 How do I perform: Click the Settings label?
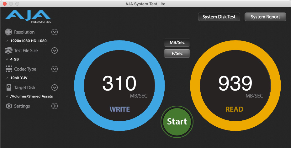point(22,106)
